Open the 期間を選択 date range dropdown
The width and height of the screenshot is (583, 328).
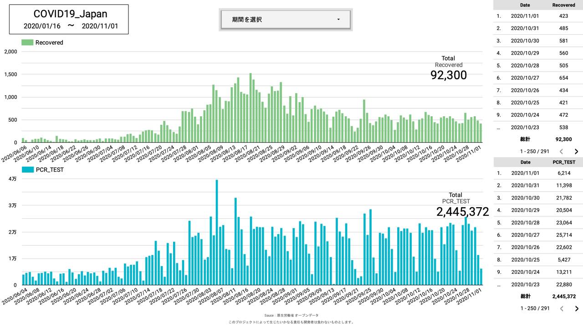click(x=285, y=20)
